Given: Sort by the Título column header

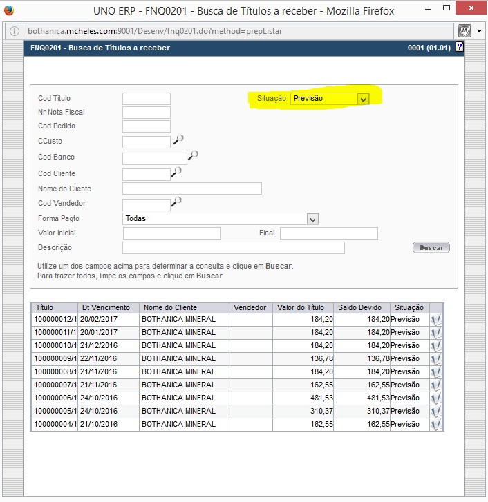Looking at the screenshot, I should click(x=44, y=307).
